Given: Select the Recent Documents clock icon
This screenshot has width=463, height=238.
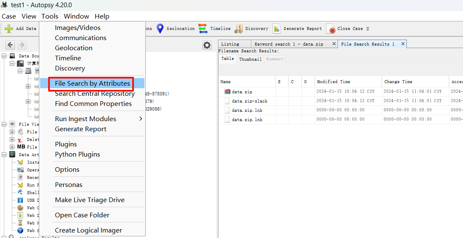Looking at the screenshot, I should click(20, 177).
